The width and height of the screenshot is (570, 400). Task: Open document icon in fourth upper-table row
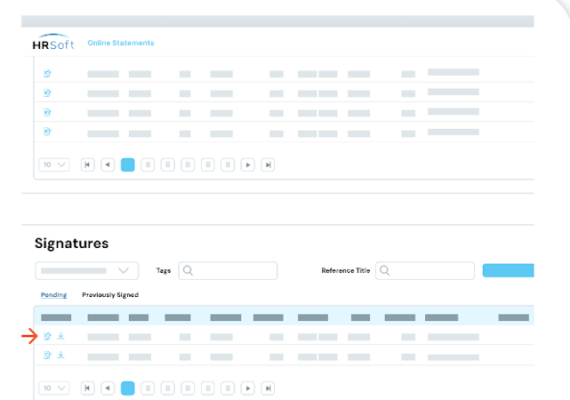pos(47,132)
